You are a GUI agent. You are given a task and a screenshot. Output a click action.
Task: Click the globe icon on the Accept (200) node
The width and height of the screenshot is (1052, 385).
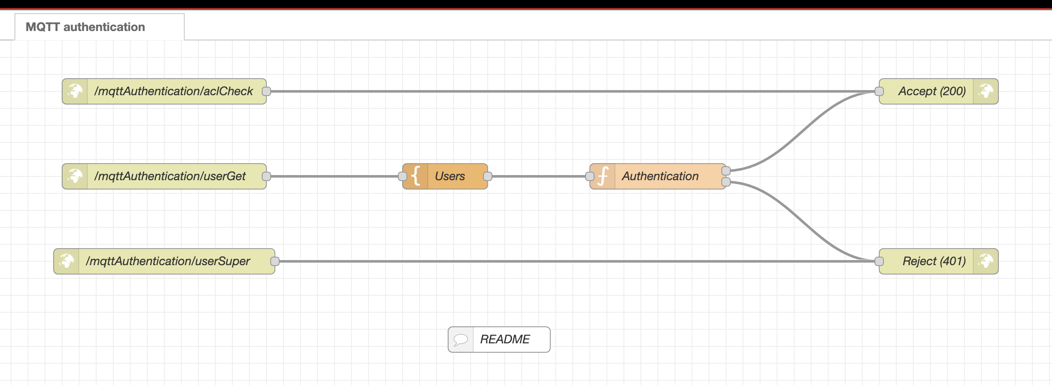click(986, 91)
